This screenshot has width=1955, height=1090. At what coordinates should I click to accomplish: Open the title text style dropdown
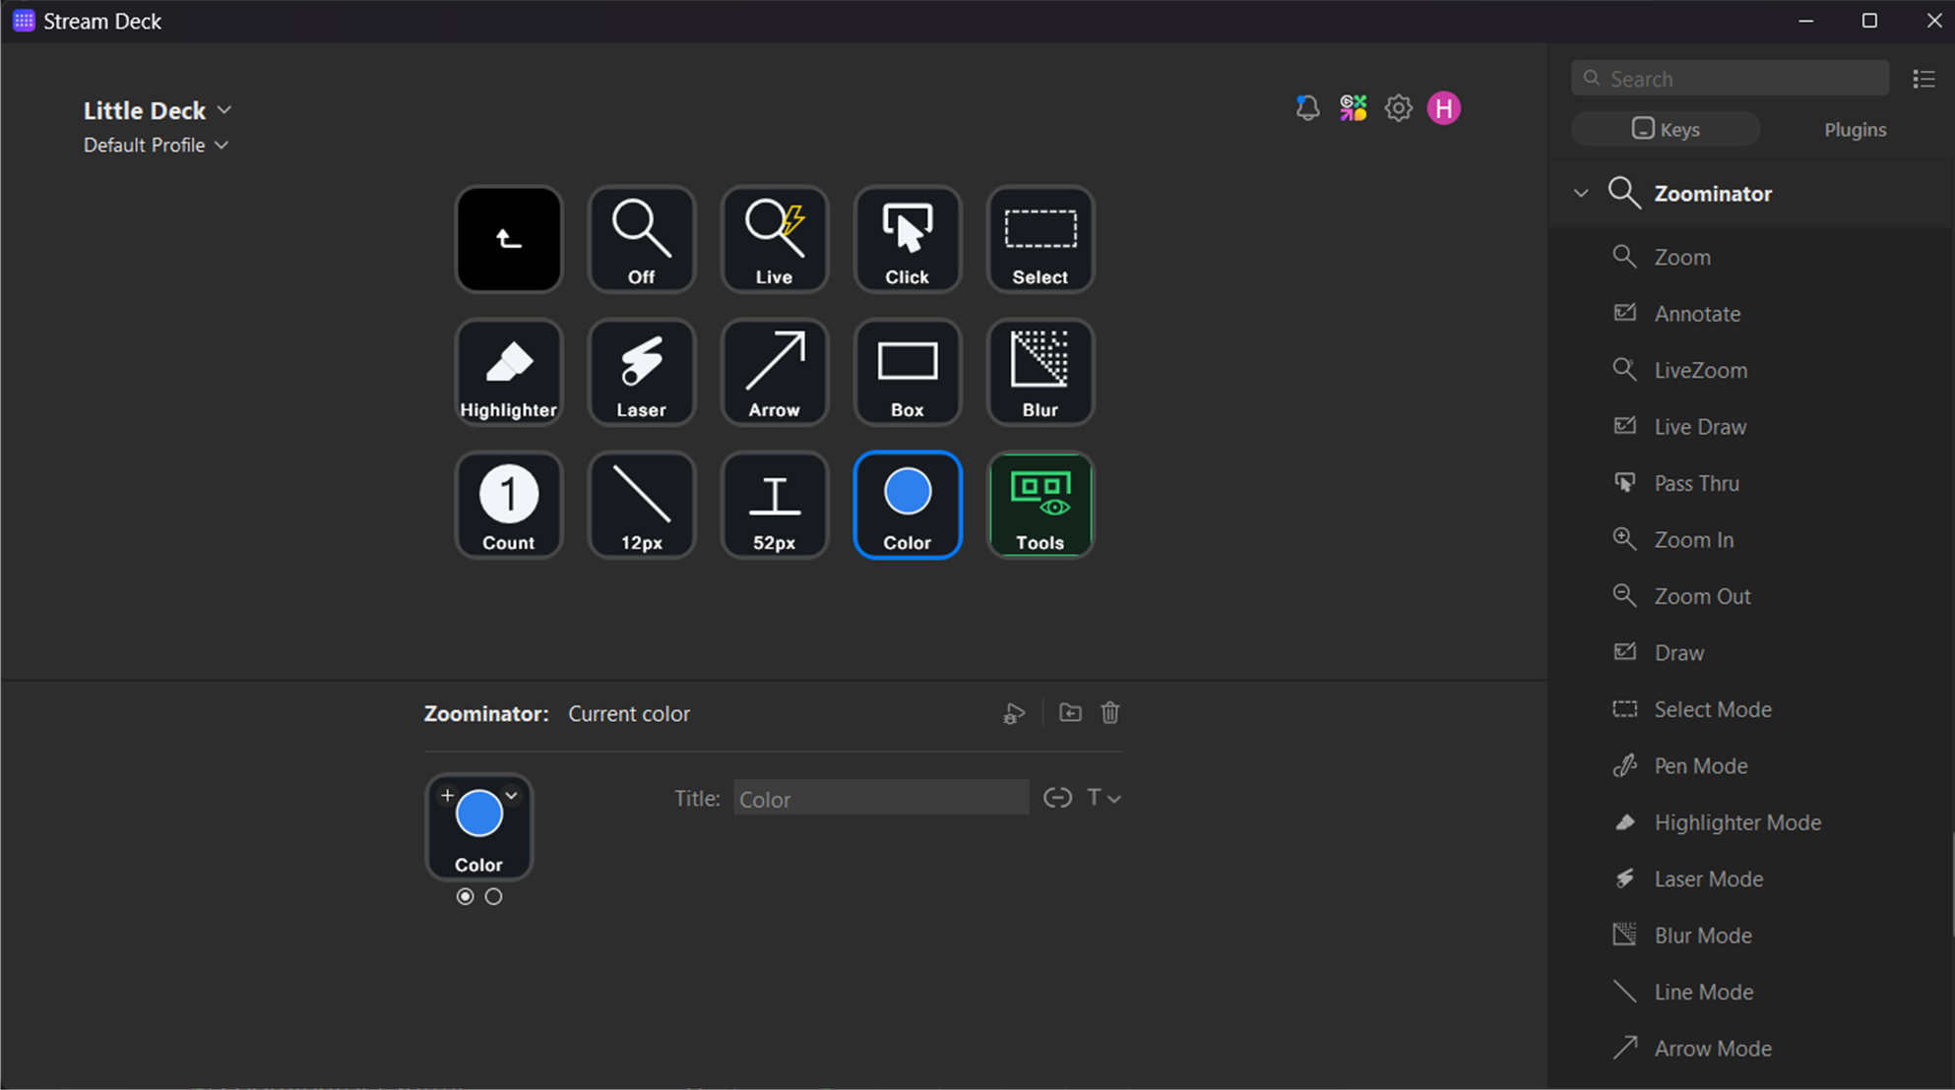tap(1104, 798)
